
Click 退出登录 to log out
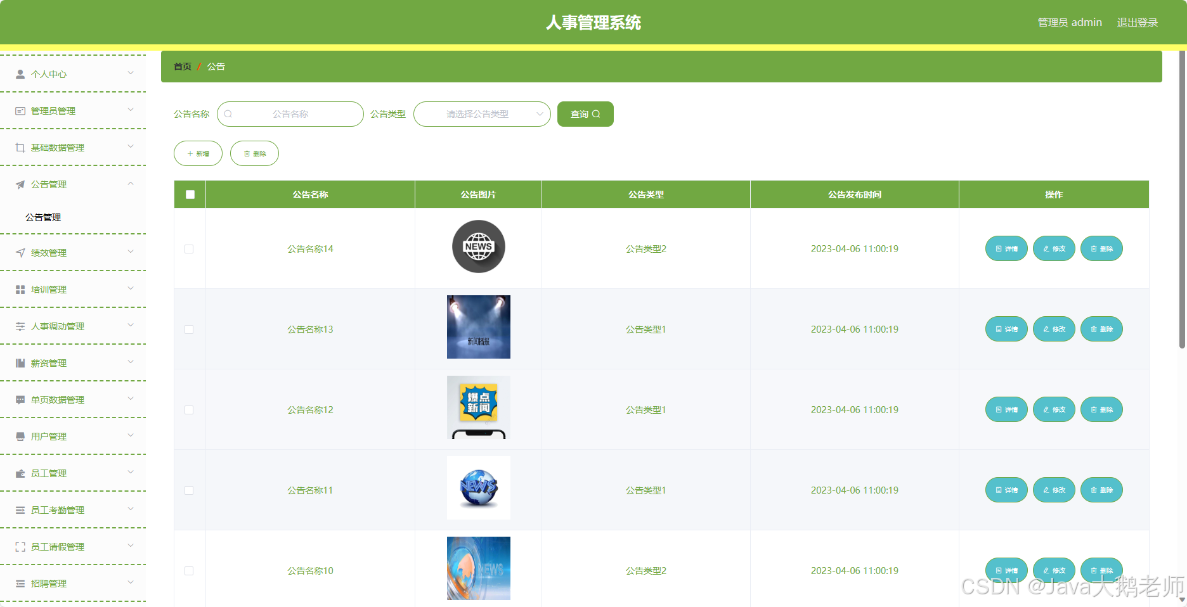[1137, 22]
